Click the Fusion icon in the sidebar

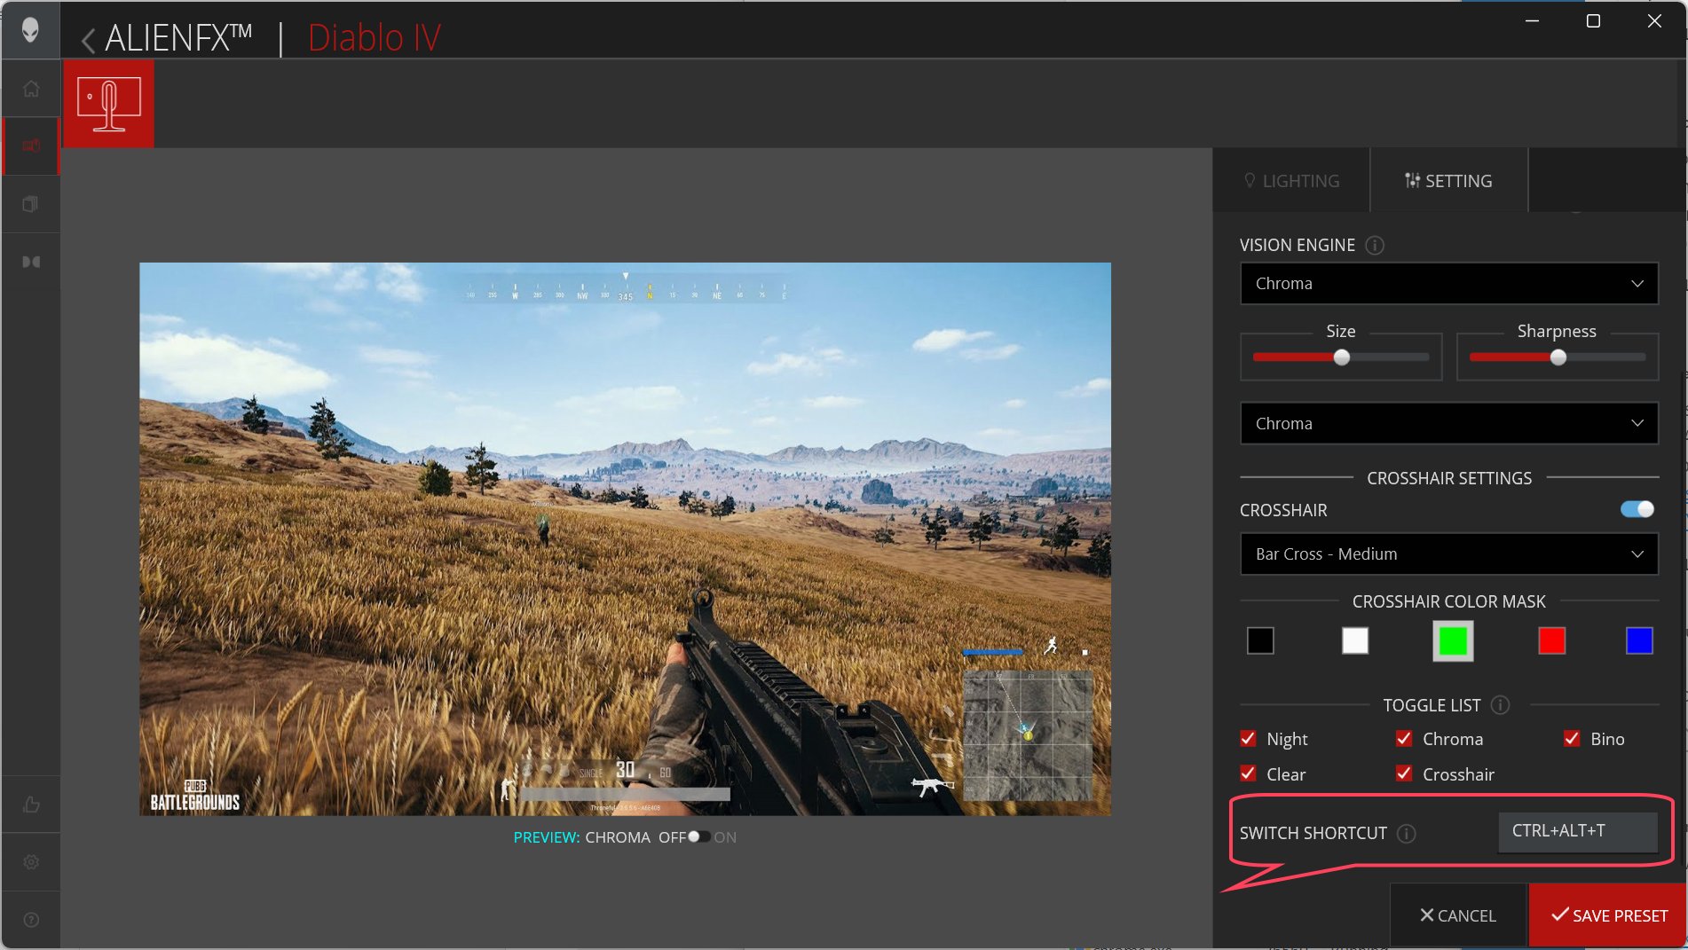click(31, 262)
